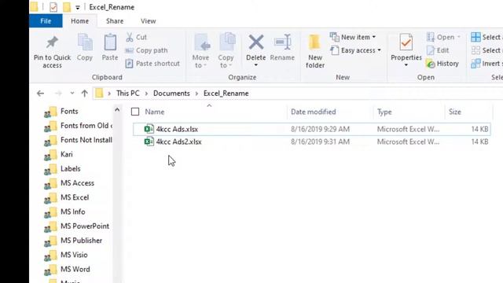
Task: Open MS Access folder
Action: coord(77,183)
